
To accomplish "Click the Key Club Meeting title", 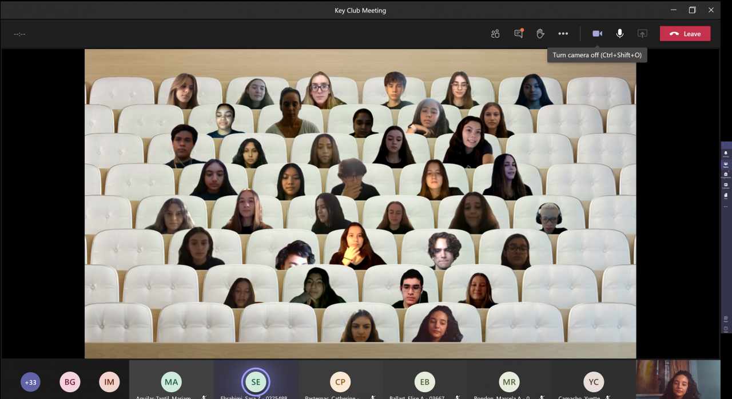I will point(360,10).
